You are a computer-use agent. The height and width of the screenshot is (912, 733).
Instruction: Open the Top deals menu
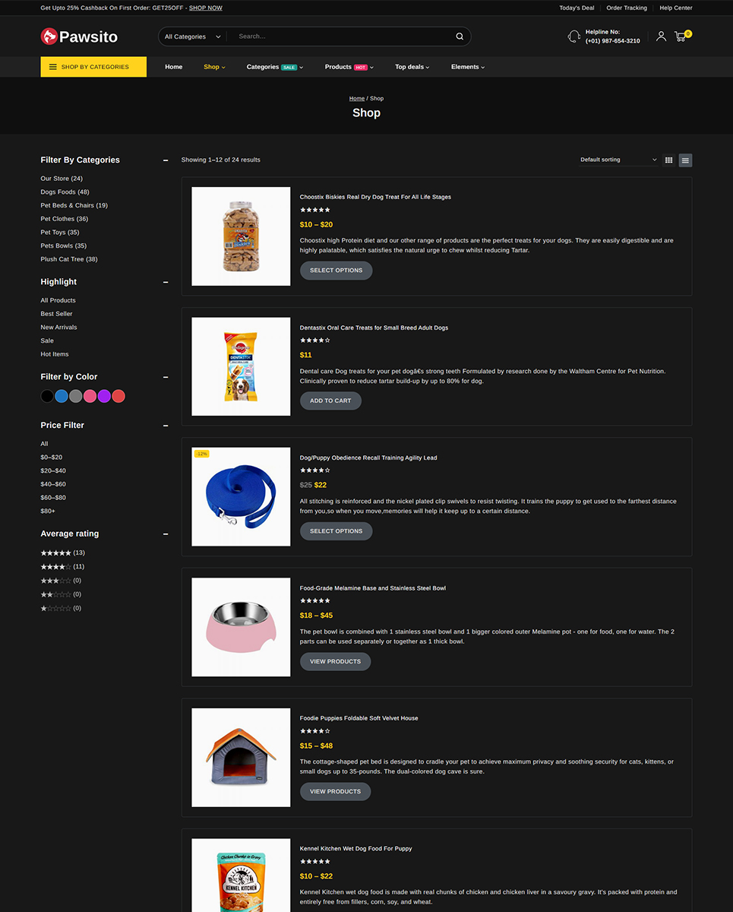(x=412, y=67)
